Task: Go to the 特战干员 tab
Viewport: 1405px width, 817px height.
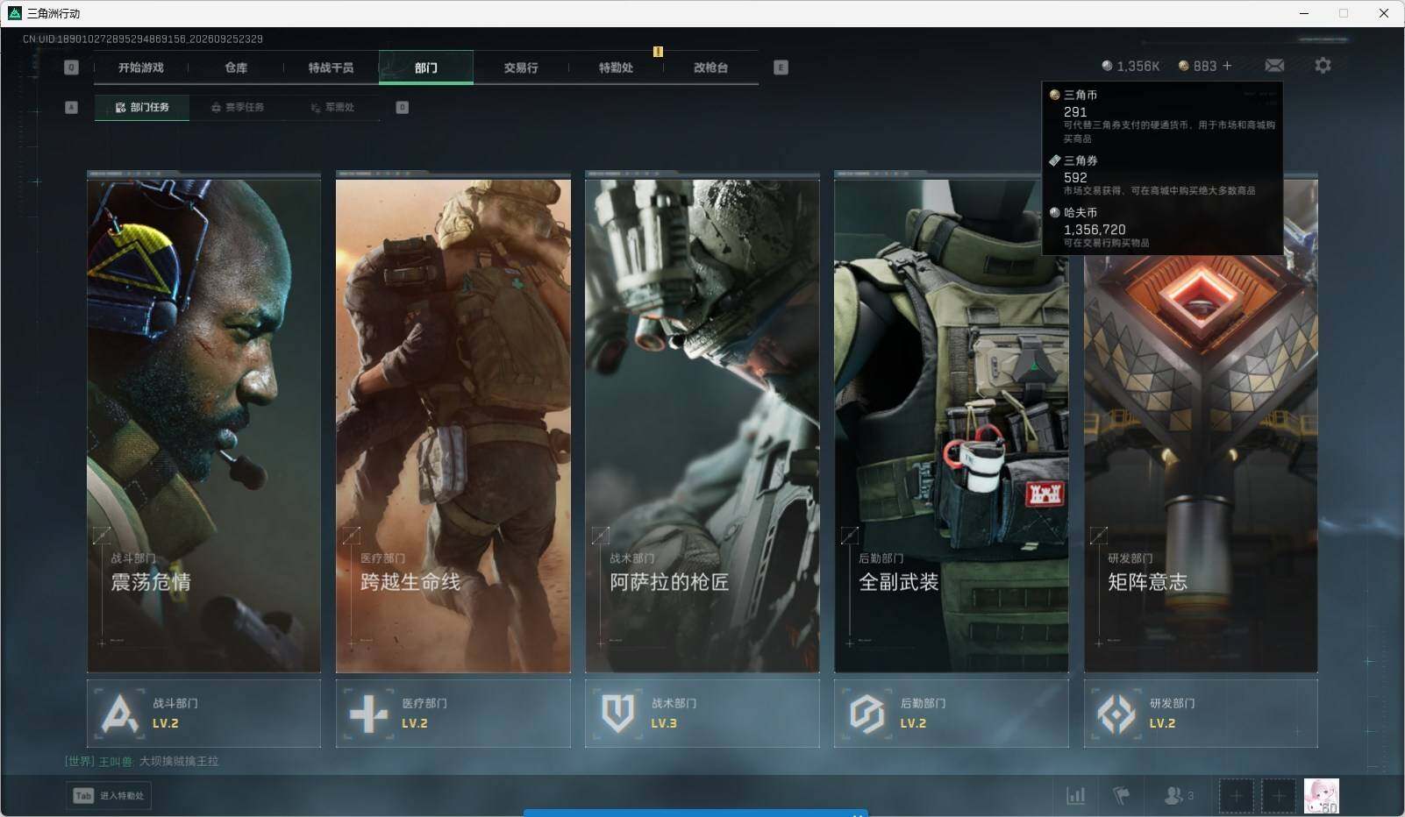Action: tap(331, 67)
